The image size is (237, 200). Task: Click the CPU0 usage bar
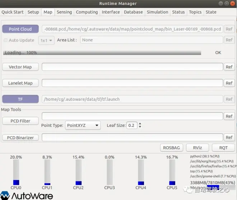16,172
